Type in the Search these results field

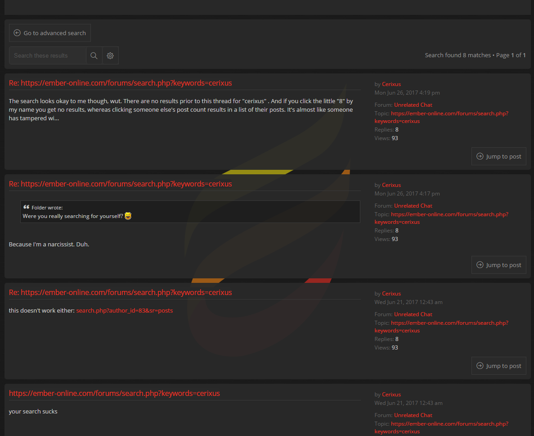47,55
